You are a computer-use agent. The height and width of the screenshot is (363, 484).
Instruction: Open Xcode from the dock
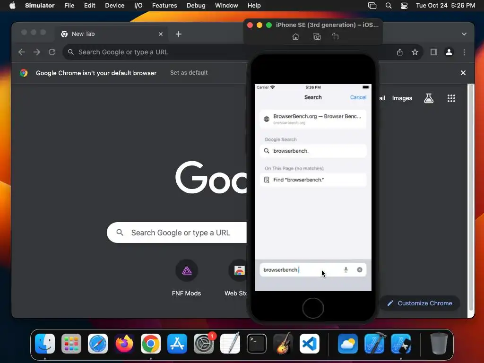tap(374, 344)
